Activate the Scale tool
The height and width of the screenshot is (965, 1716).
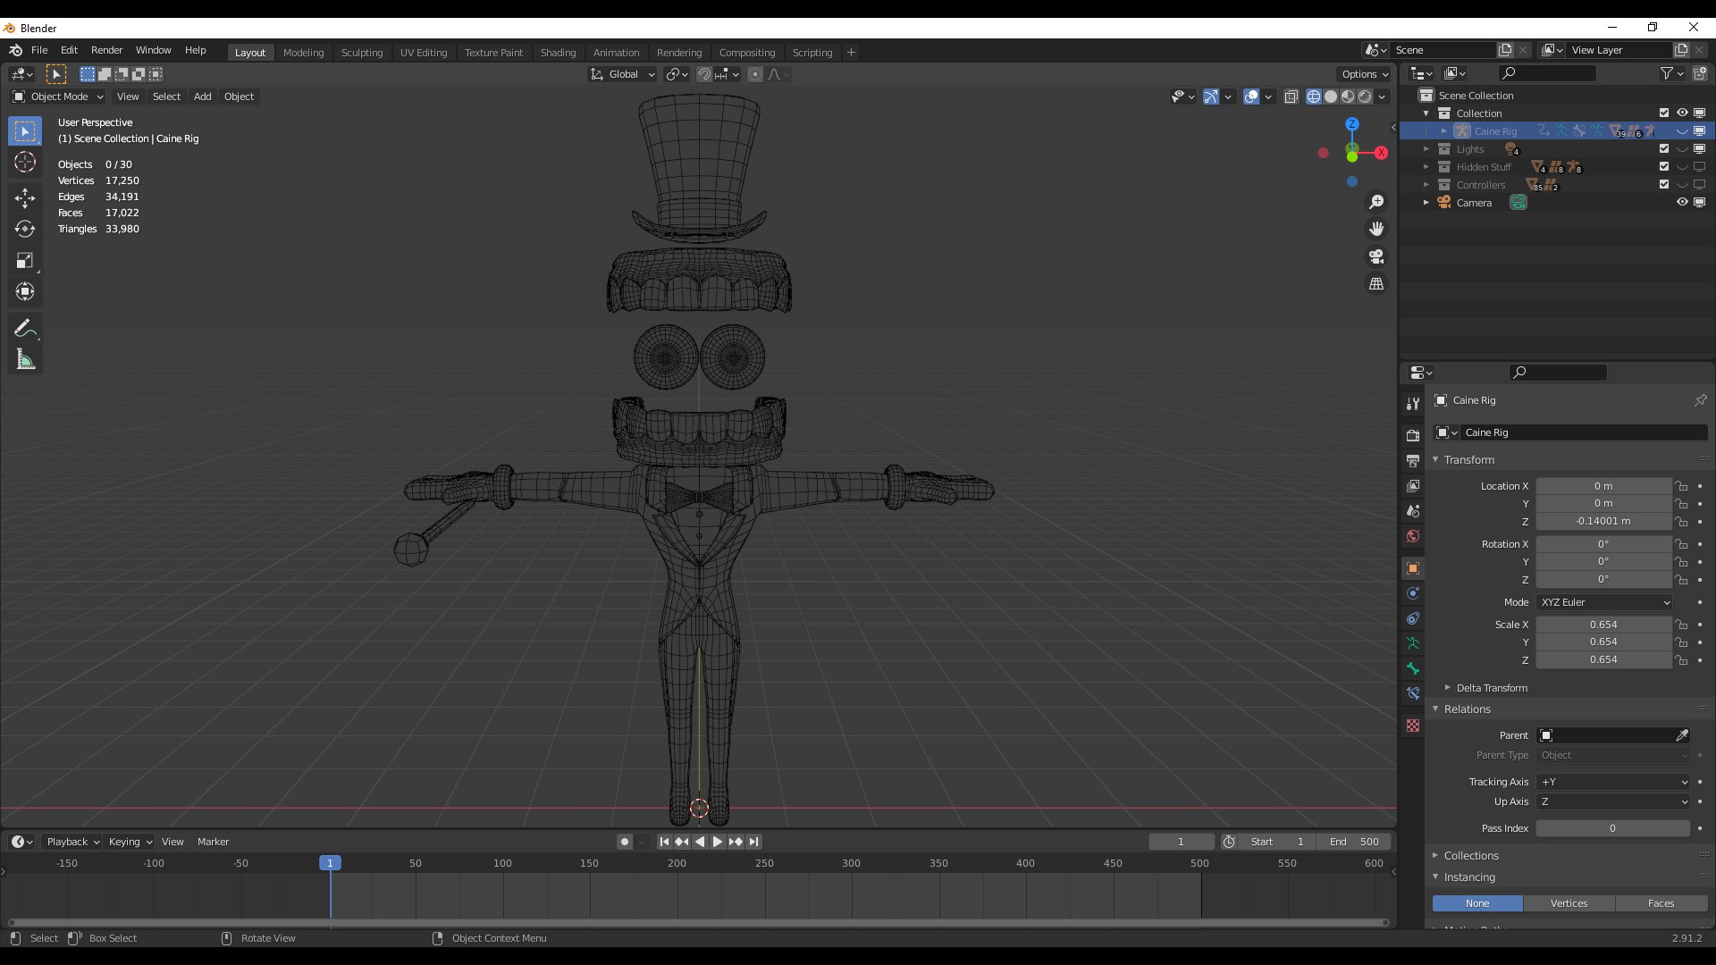[25, 261]
